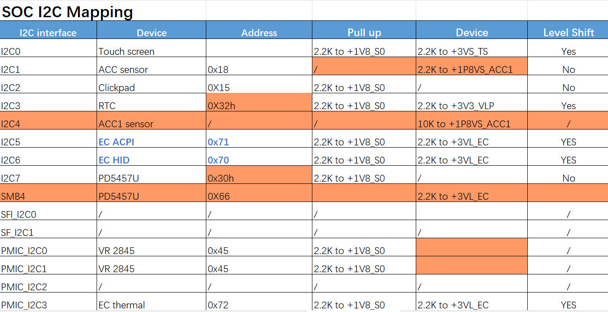Select the empty orange cell in PMIC_I2C0 row

coord(472,247)
